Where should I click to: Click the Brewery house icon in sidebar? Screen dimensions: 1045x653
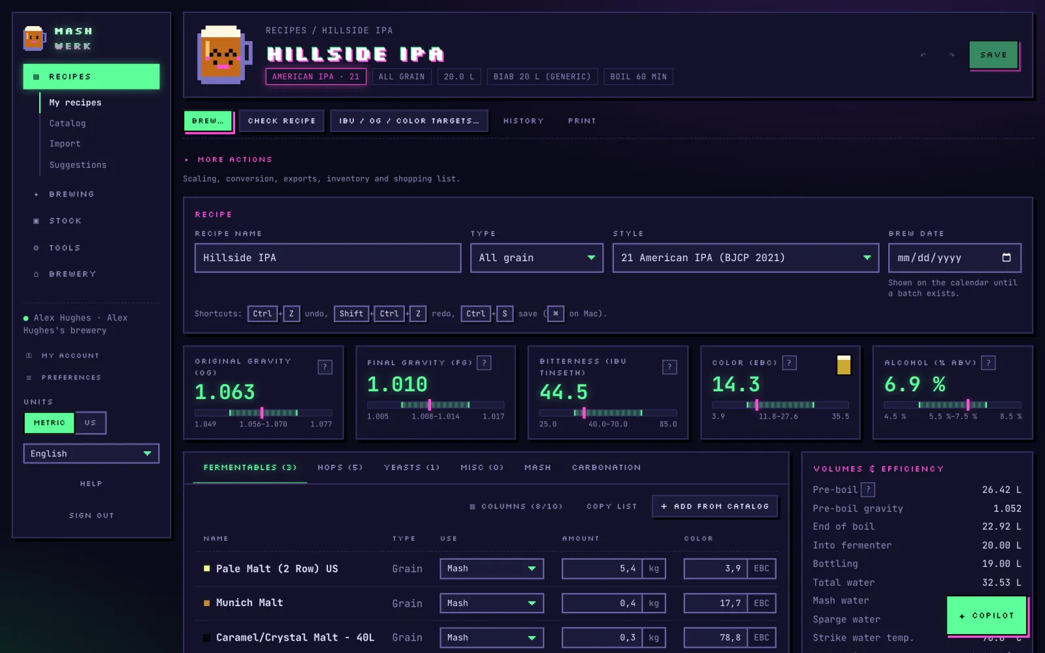[36, 274]
